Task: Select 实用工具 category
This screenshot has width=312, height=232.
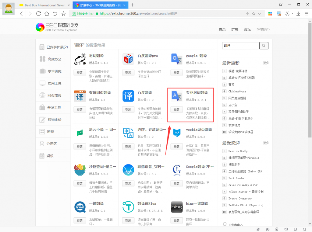Action: 53,83
